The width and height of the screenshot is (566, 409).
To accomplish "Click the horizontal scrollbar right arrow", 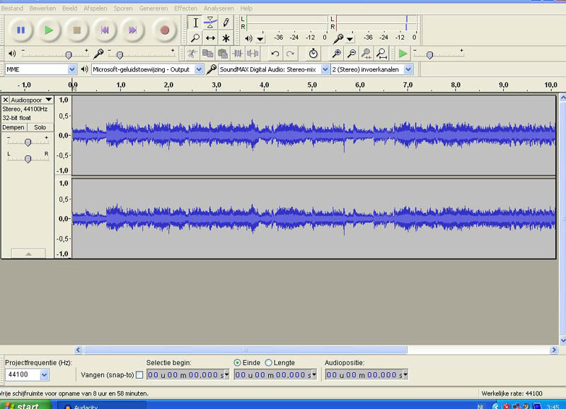I will point(554,350).
